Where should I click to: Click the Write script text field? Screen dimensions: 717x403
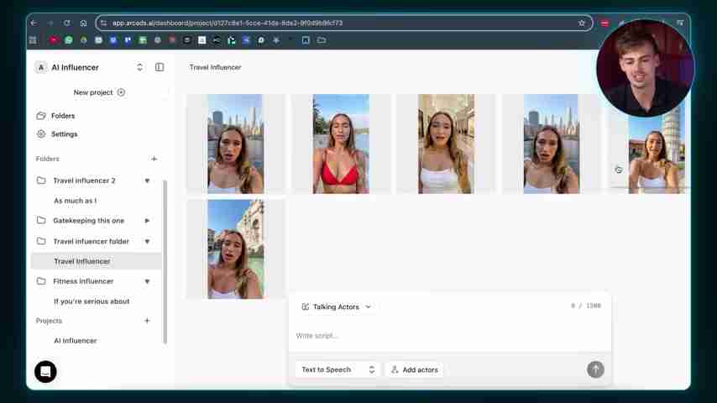click(449, 336)
